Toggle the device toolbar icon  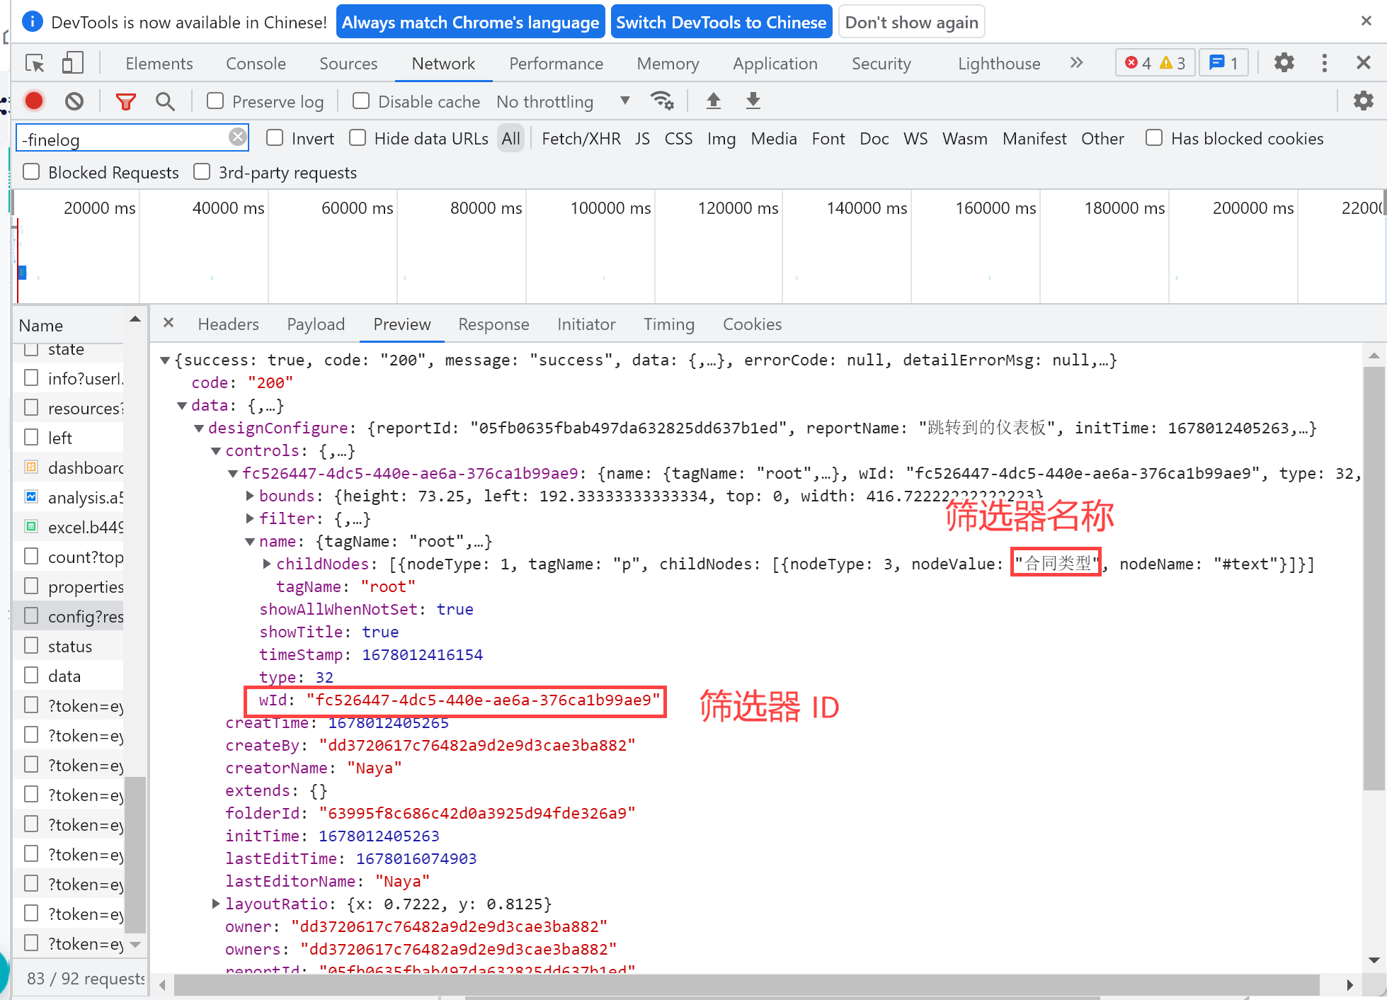pos(72,63)
